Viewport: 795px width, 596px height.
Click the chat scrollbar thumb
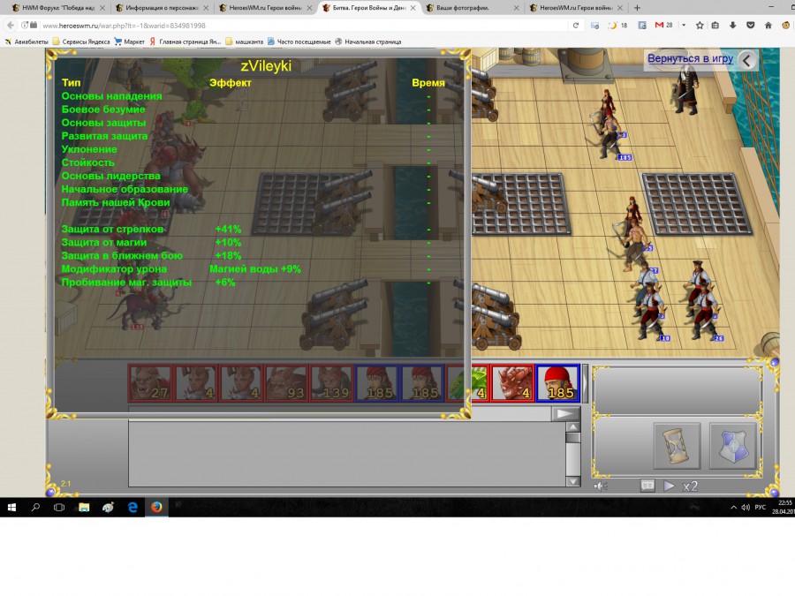click(x=573, y=438)
